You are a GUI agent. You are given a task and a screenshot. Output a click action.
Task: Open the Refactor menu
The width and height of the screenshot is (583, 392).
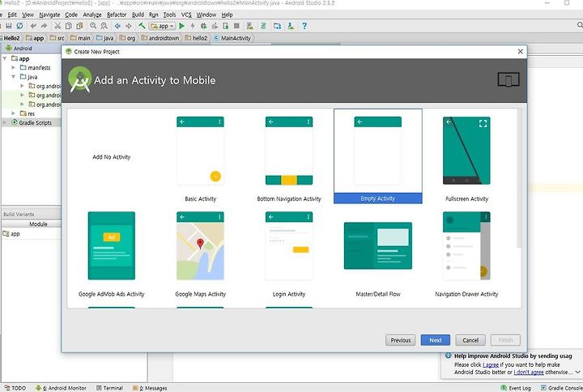(117, 15)
